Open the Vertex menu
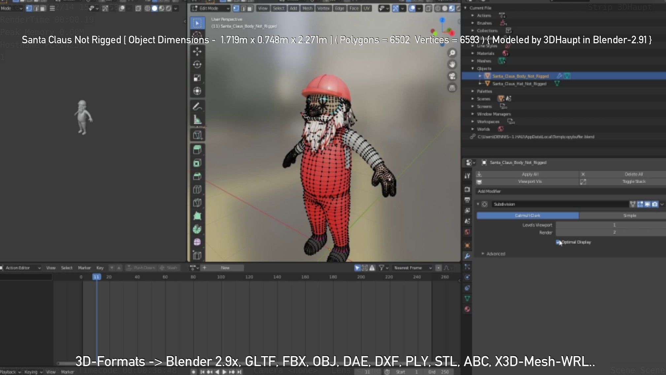Screen dimensions: 666x375 click(323, 8)
